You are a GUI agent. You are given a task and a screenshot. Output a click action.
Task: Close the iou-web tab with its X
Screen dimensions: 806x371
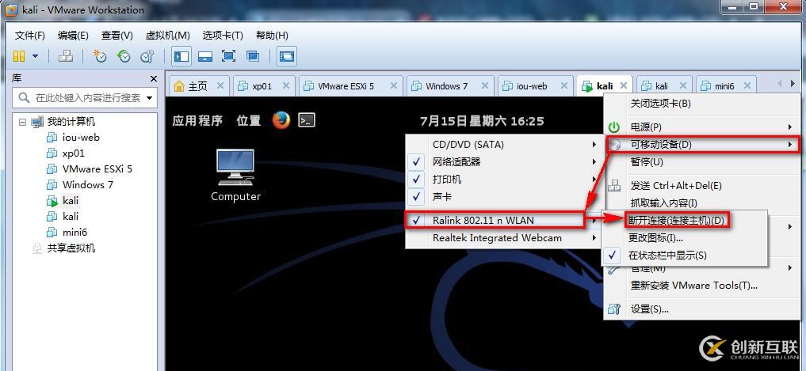(564, 85)
